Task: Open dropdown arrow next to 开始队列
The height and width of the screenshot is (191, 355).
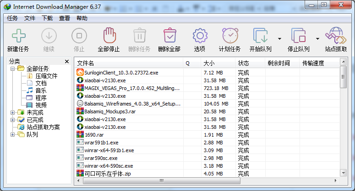Action: 279,39
